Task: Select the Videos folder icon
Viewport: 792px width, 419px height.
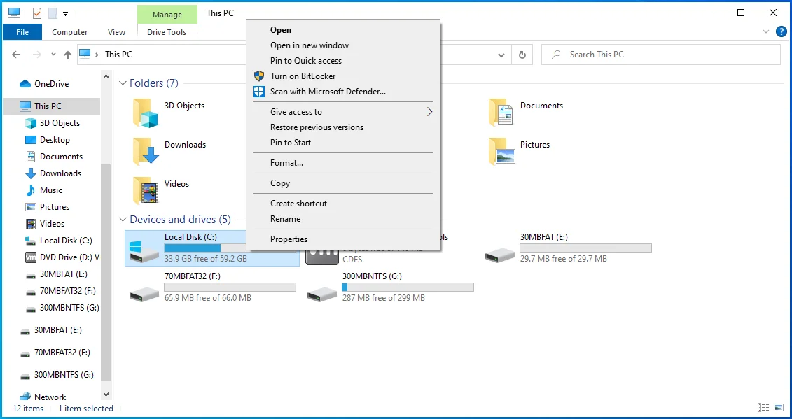Action: tap(146, 190)
